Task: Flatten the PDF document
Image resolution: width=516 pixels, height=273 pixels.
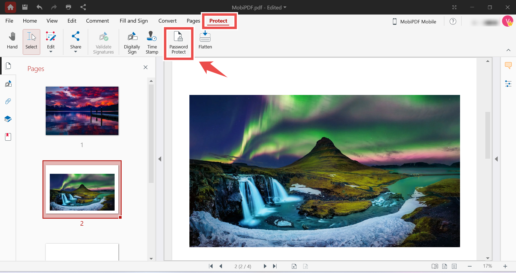Action: click(x=205, y=40)
